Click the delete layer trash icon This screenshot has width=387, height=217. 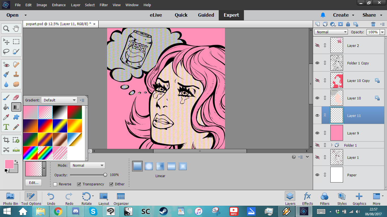tap(373, 24)
